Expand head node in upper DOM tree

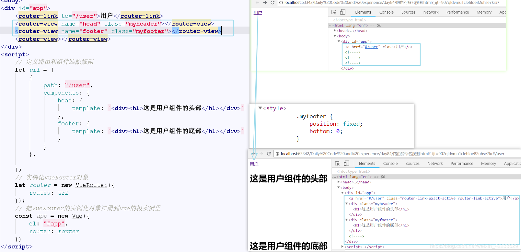click(x=335, y=30)
